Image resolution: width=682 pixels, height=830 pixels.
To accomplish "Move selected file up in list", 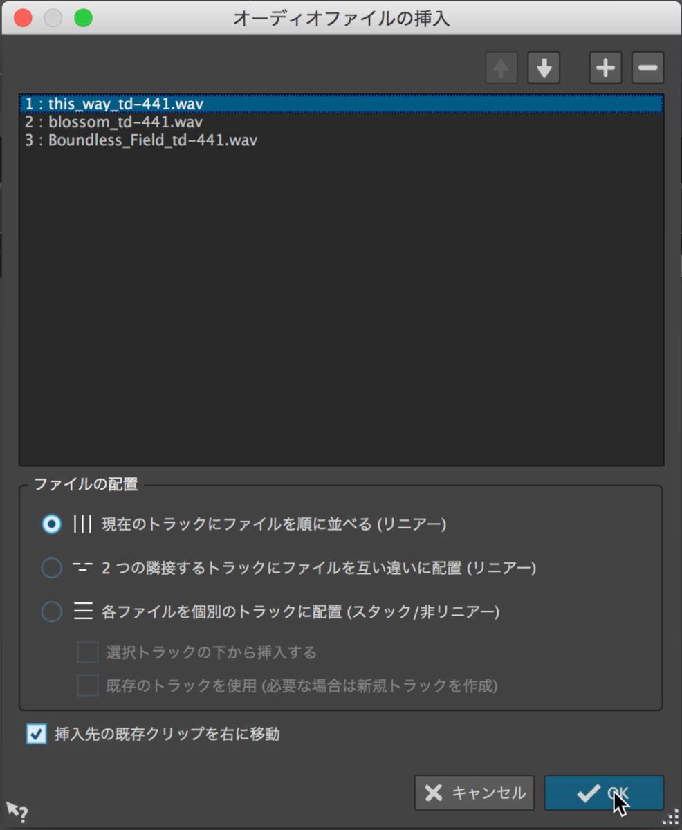I will click(x=501, y=68).
